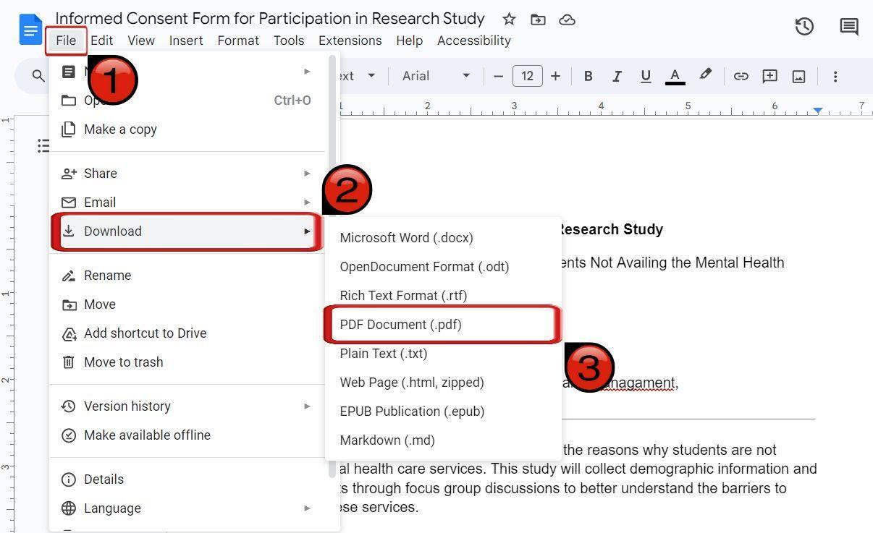873x533 pixels.
Task: Click the add comment toolbar icon
Action: 769,76
